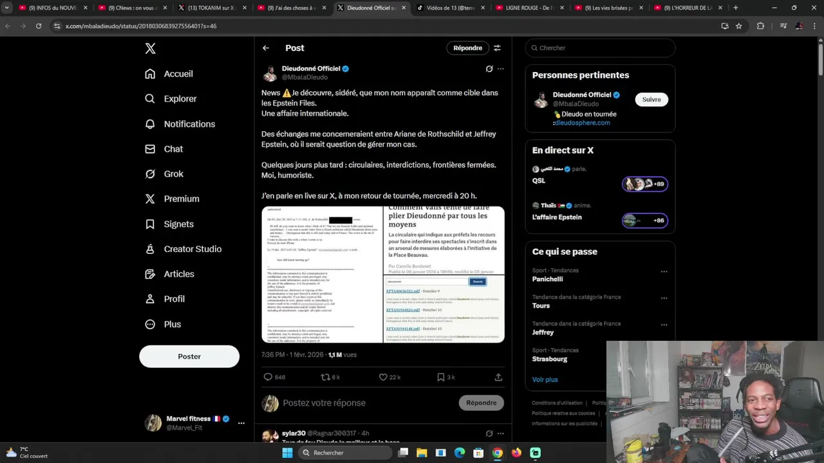Click the browser back arrow

[8, 26]
